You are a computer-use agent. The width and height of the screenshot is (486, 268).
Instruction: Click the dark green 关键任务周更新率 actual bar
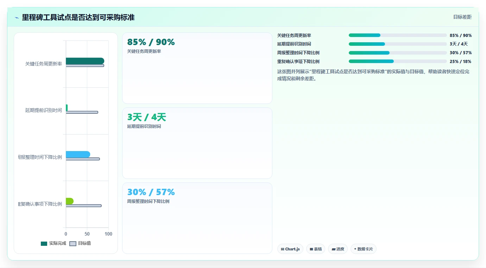[85, 61]
